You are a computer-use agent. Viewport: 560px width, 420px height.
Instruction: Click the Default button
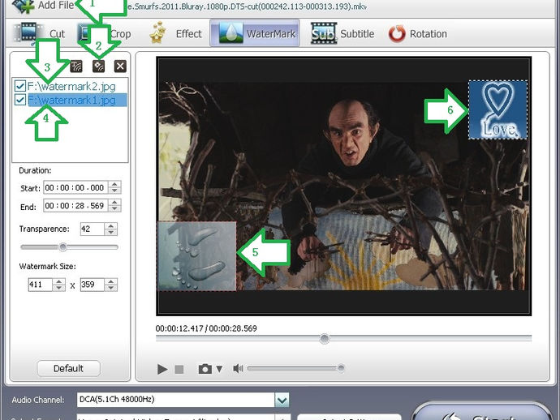[68, 368]
